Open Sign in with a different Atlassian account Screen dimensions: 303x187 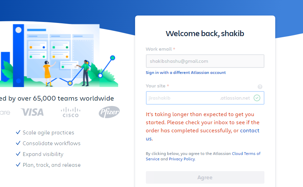(186, 73)
